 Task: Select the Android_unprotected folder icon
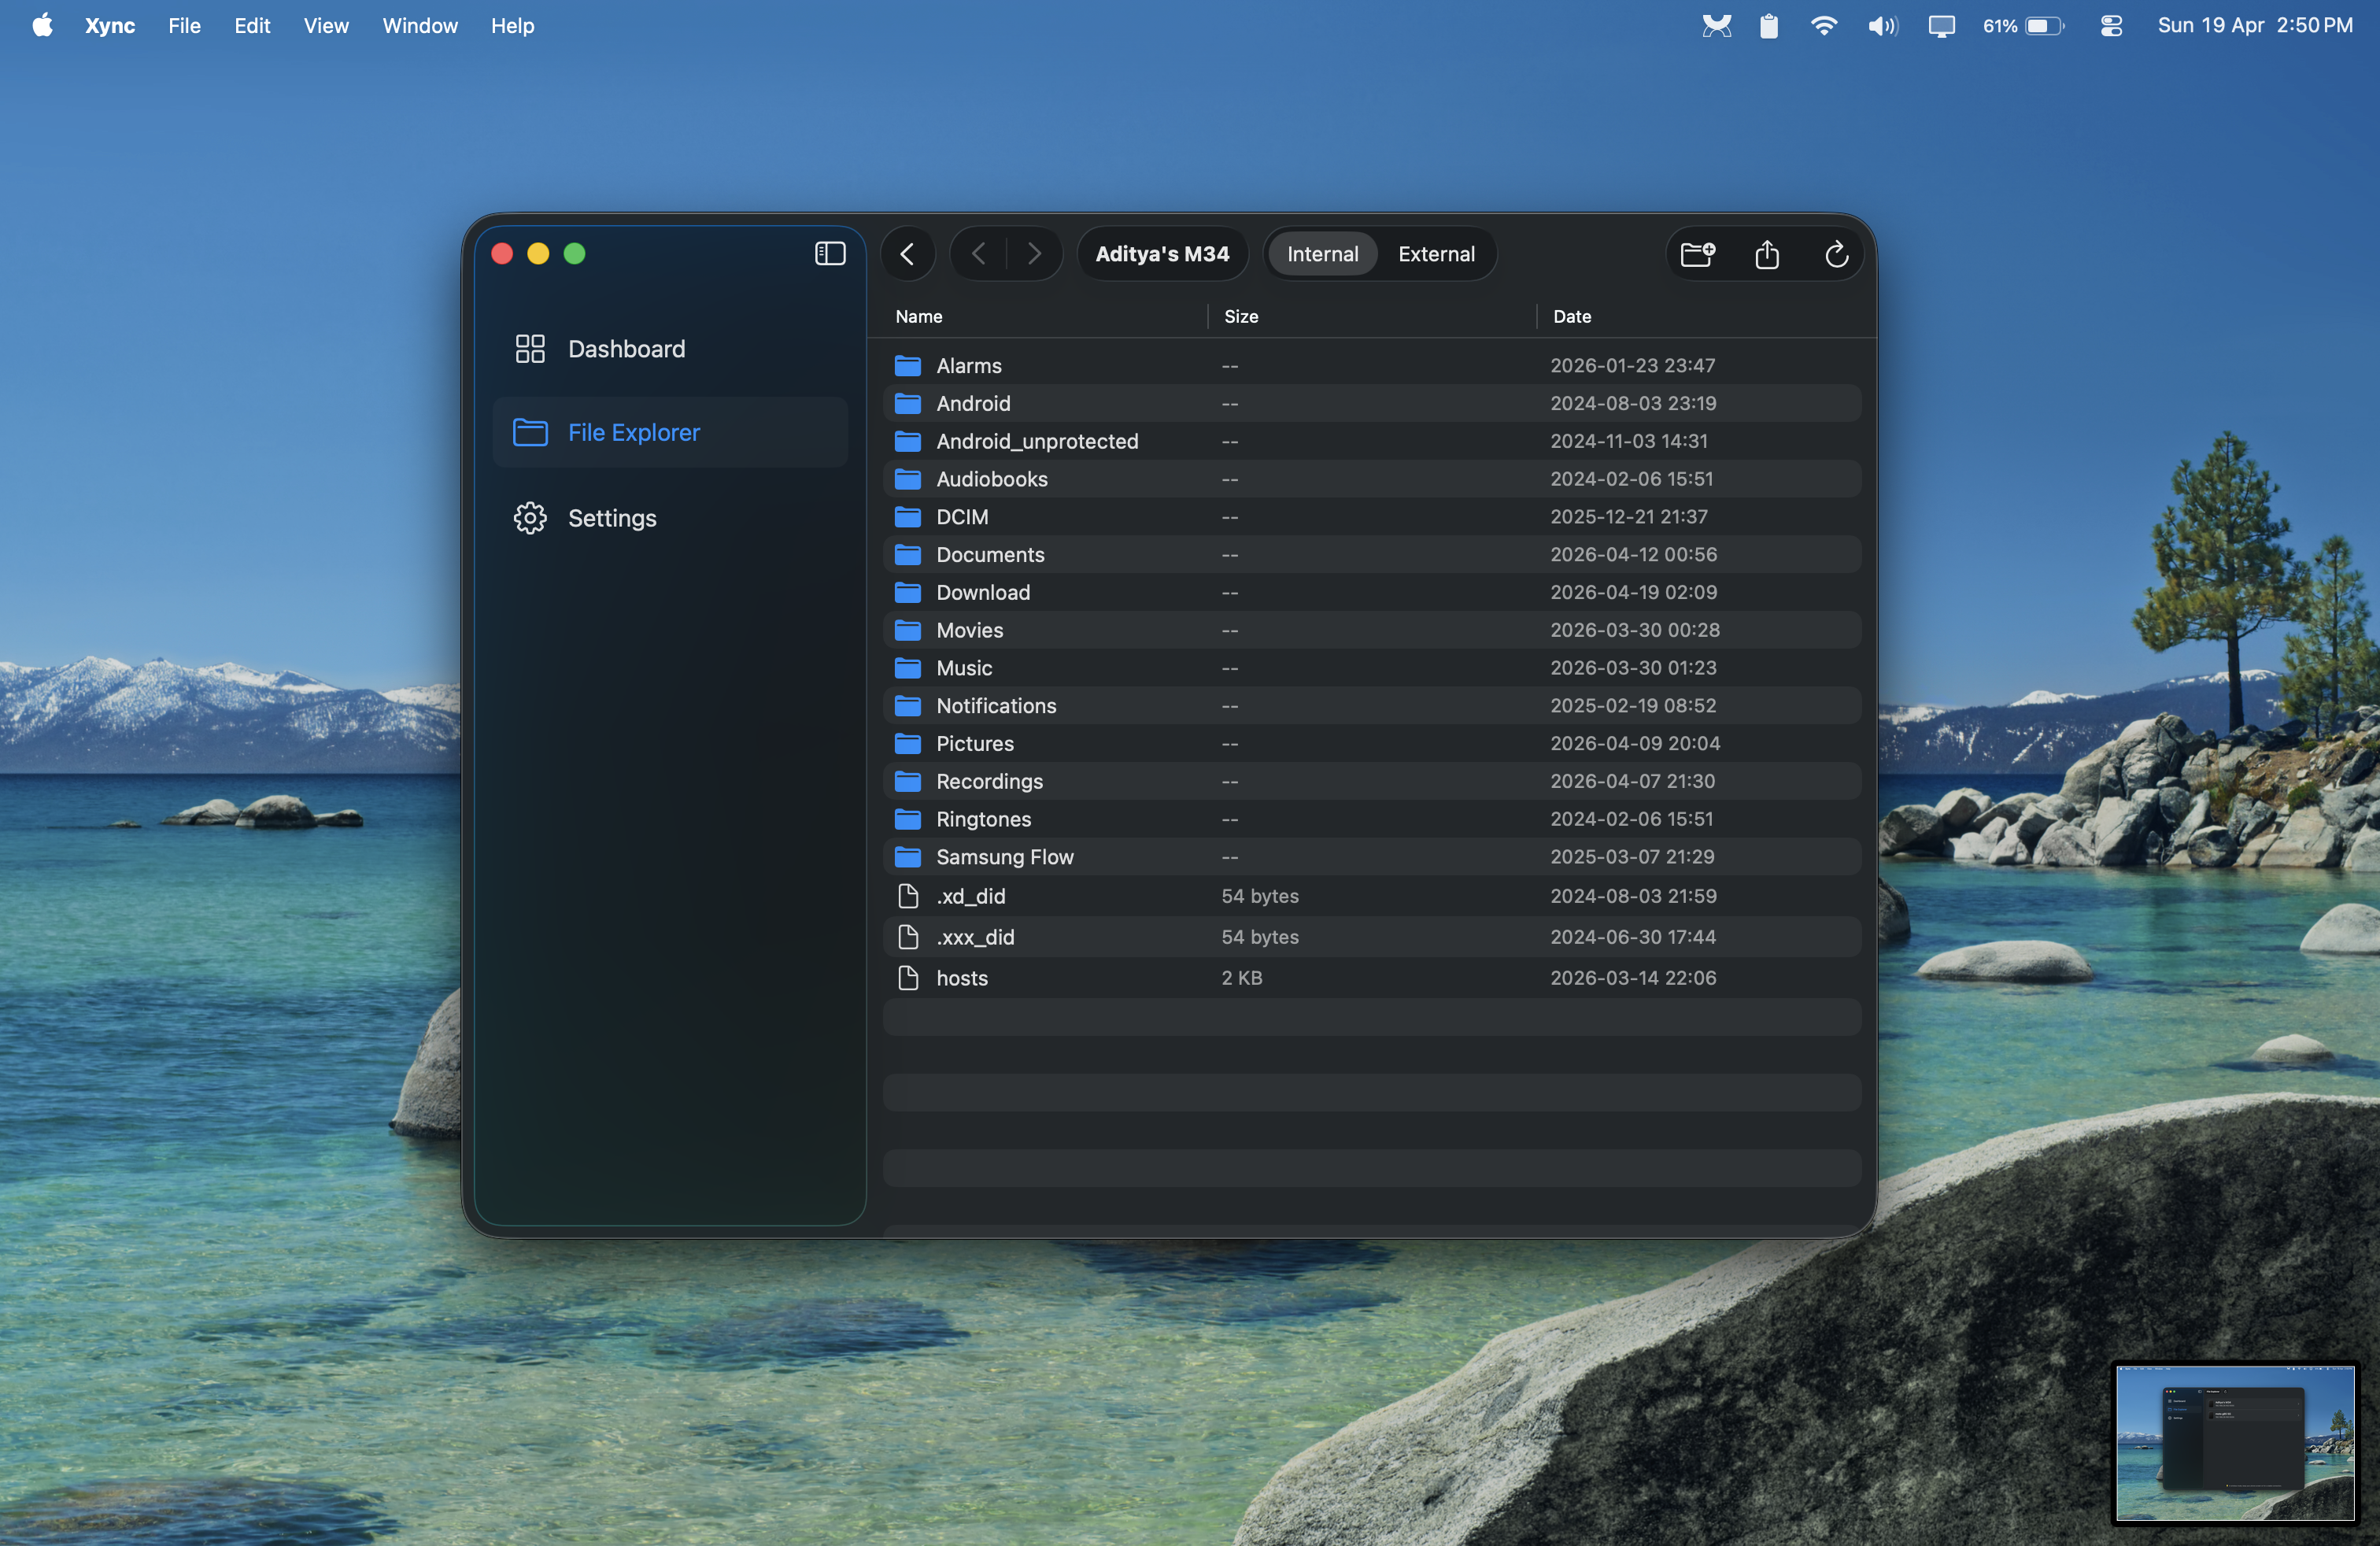[908, 441]
